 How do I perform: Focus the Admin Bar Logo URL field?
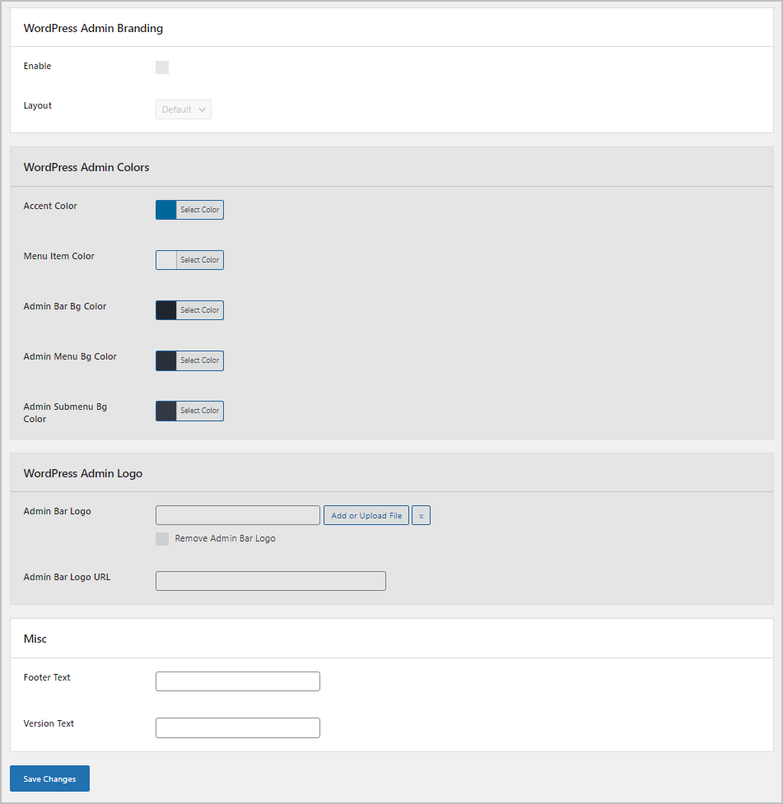click(270, 581)
